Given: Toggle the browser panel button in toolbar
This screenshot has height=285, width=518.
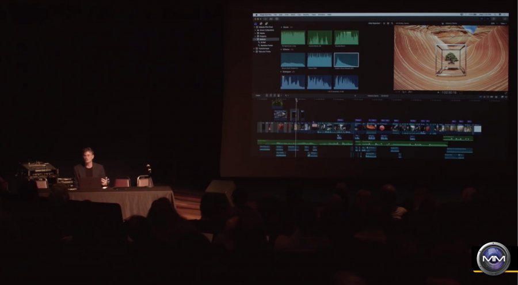Looking at the screenshot, I should (482, 19).
